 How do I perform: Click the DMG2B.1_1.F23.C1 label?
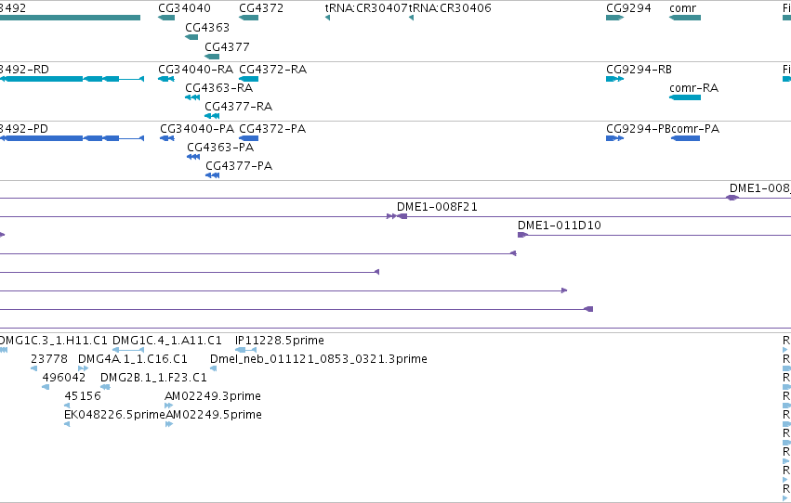coord(154,378)
